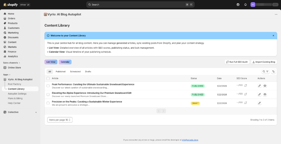Image resolution: width=281 pixels, height=144 pixels.
Task: Dismiss the Welcome to your Content Library banner
Action: [x=273, y=36]
